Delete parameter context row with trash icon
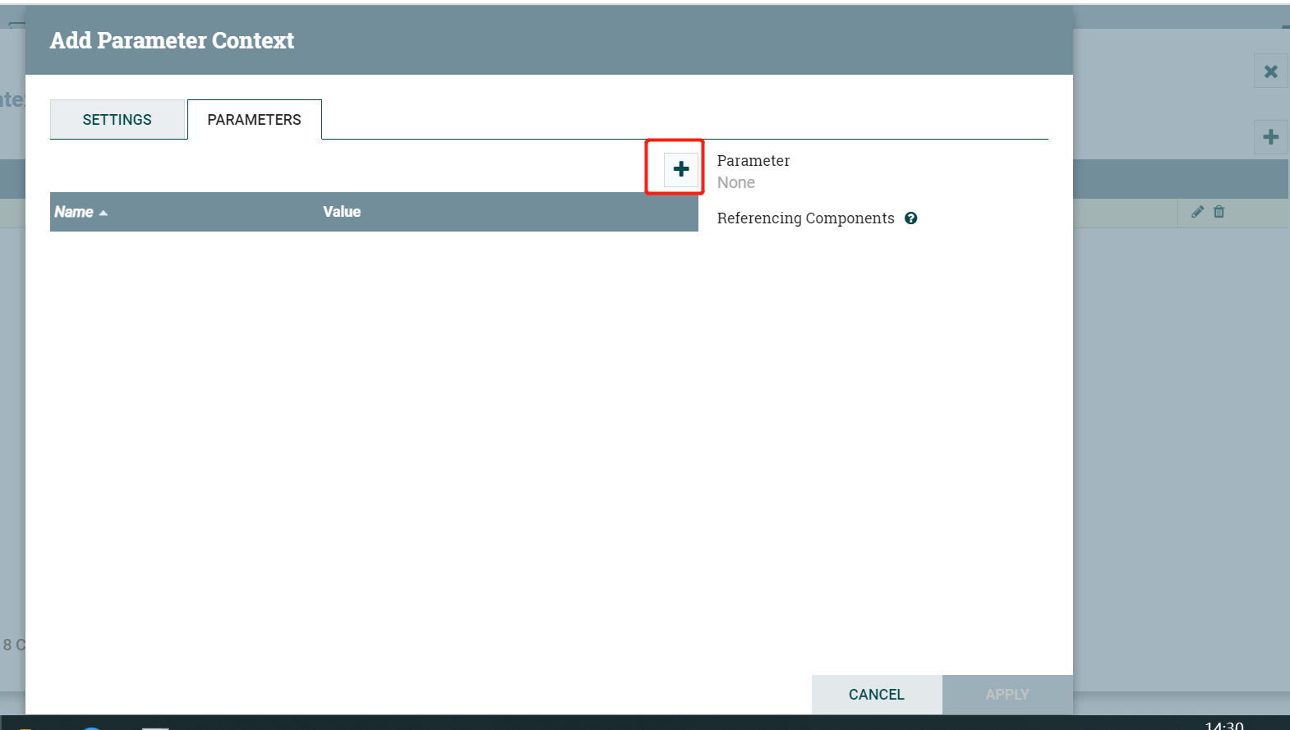Screen dimensions: 1290x730 click(1219, 212)
